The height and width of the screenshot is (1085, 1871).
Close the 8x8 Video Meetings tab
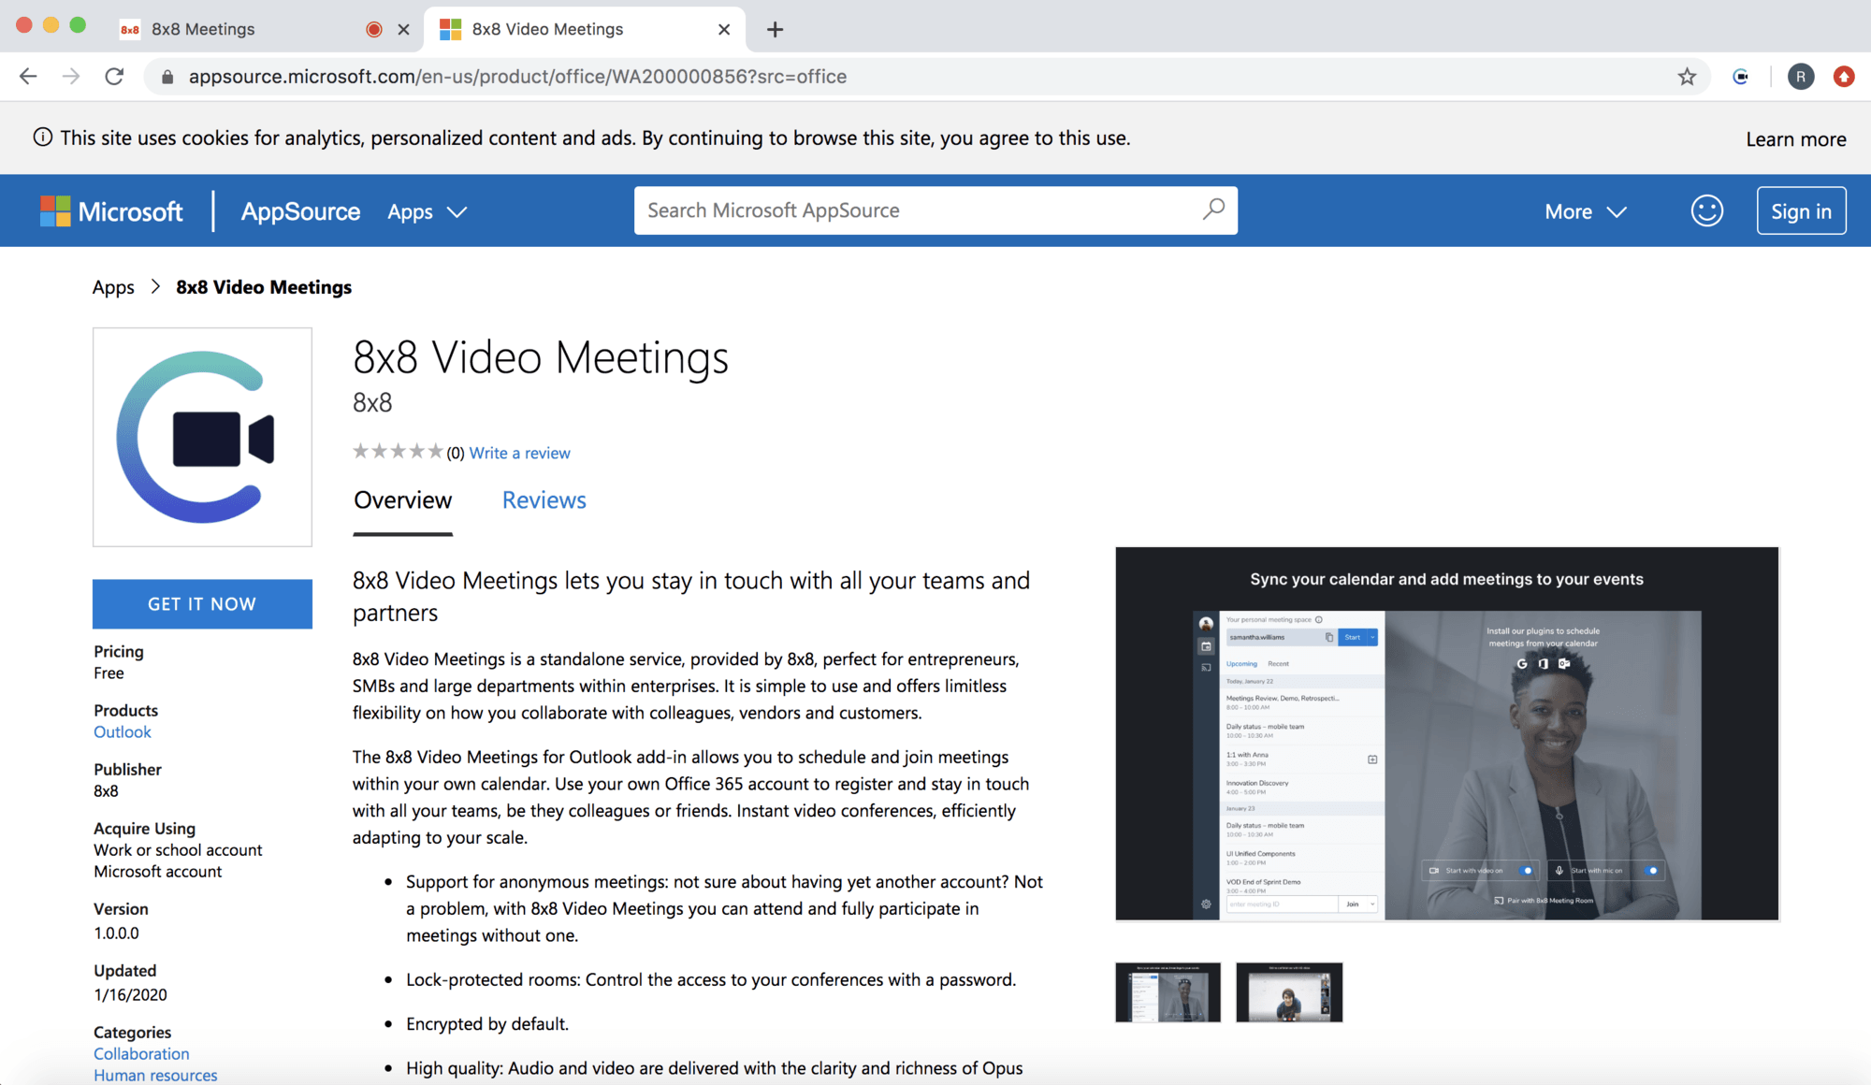724,29
